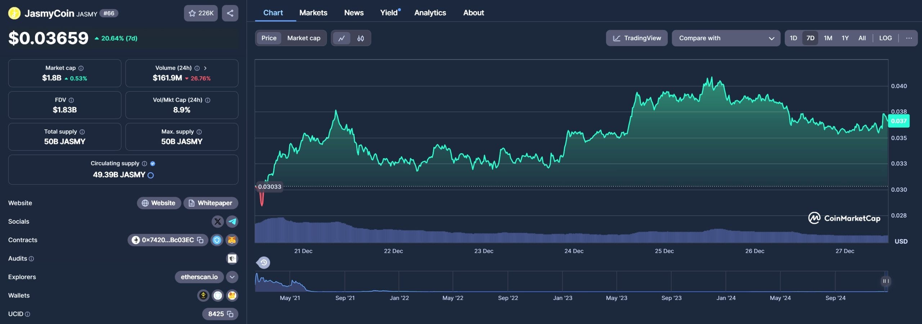
Task: Set chart range to All
Action: tap(862, 38)
